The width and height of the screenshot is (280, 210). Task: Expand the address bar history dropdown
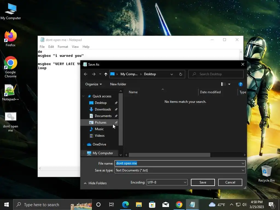point(172,74)
